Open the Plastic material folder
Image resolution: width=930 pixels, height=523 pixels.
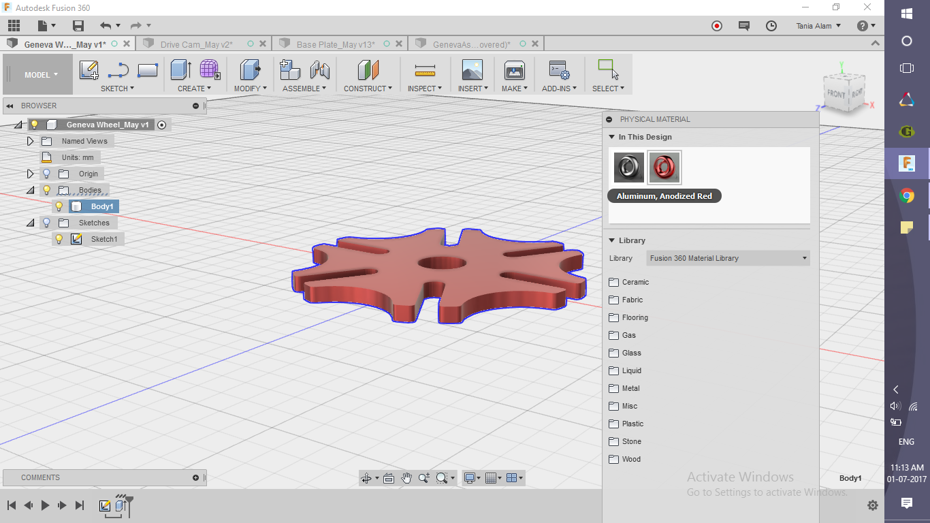626,424
